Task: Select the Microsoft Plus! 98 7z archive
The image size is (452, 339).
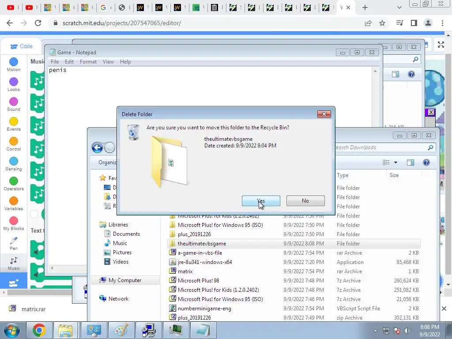Action: pyautogui.click(x=294, y=280)
